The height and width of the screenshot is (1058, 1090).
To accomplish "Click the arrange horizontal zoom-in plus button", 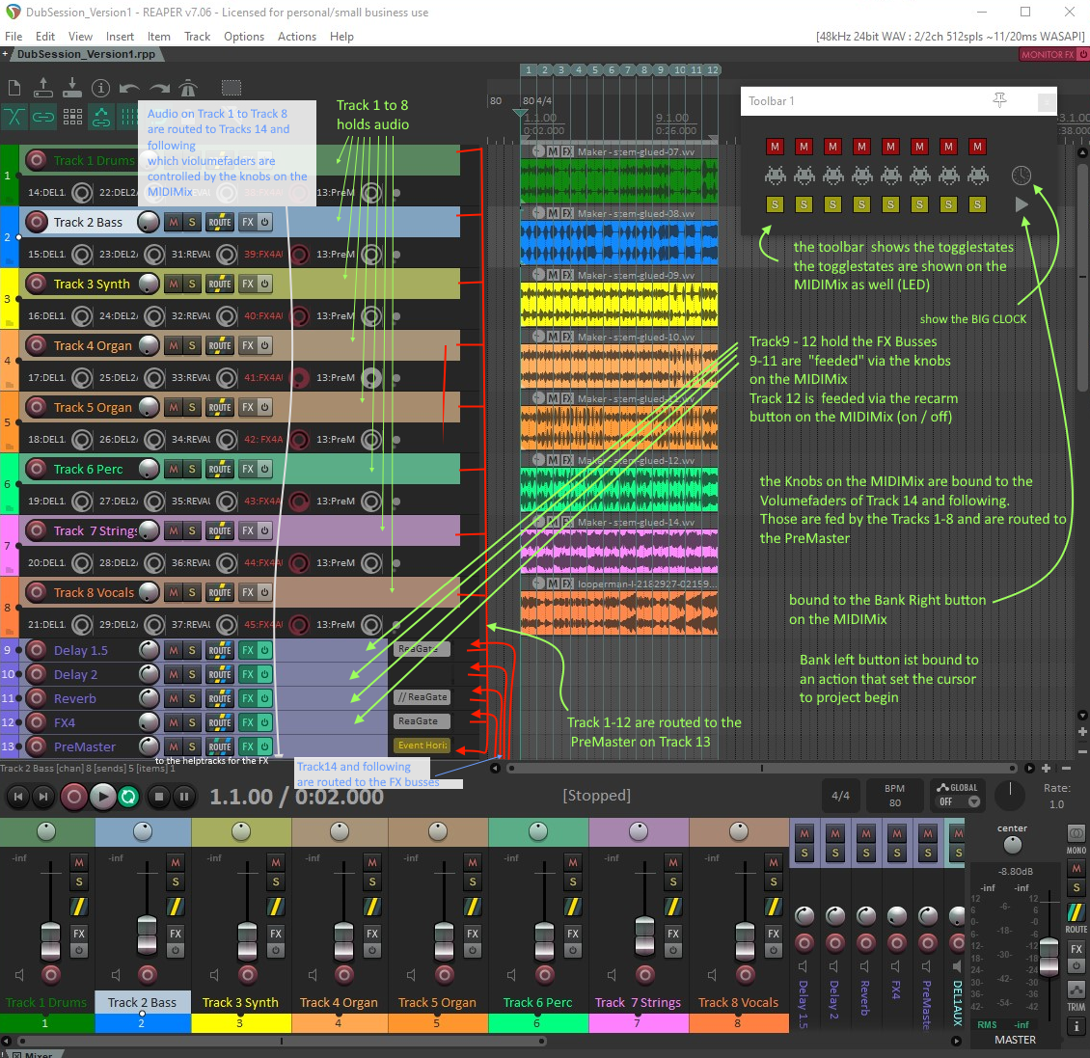I will [1046, 768].
